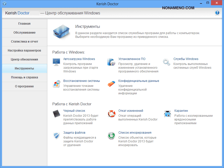The image size is (224, 168).
Task: Open the Помощь и справка section
Action: (24, 77)
